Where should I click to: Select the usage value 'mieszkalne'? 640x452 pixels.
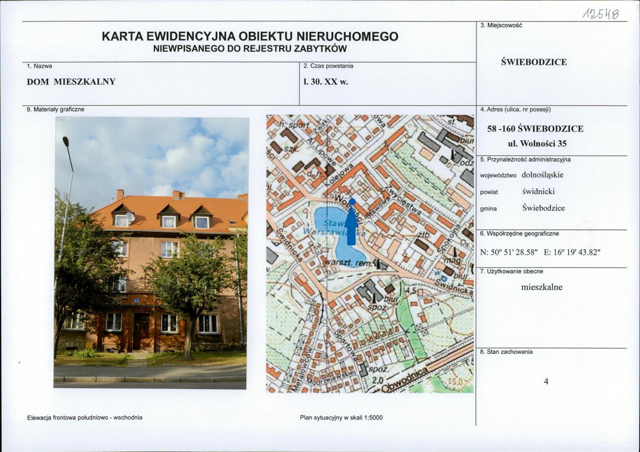tap(542, 287)
